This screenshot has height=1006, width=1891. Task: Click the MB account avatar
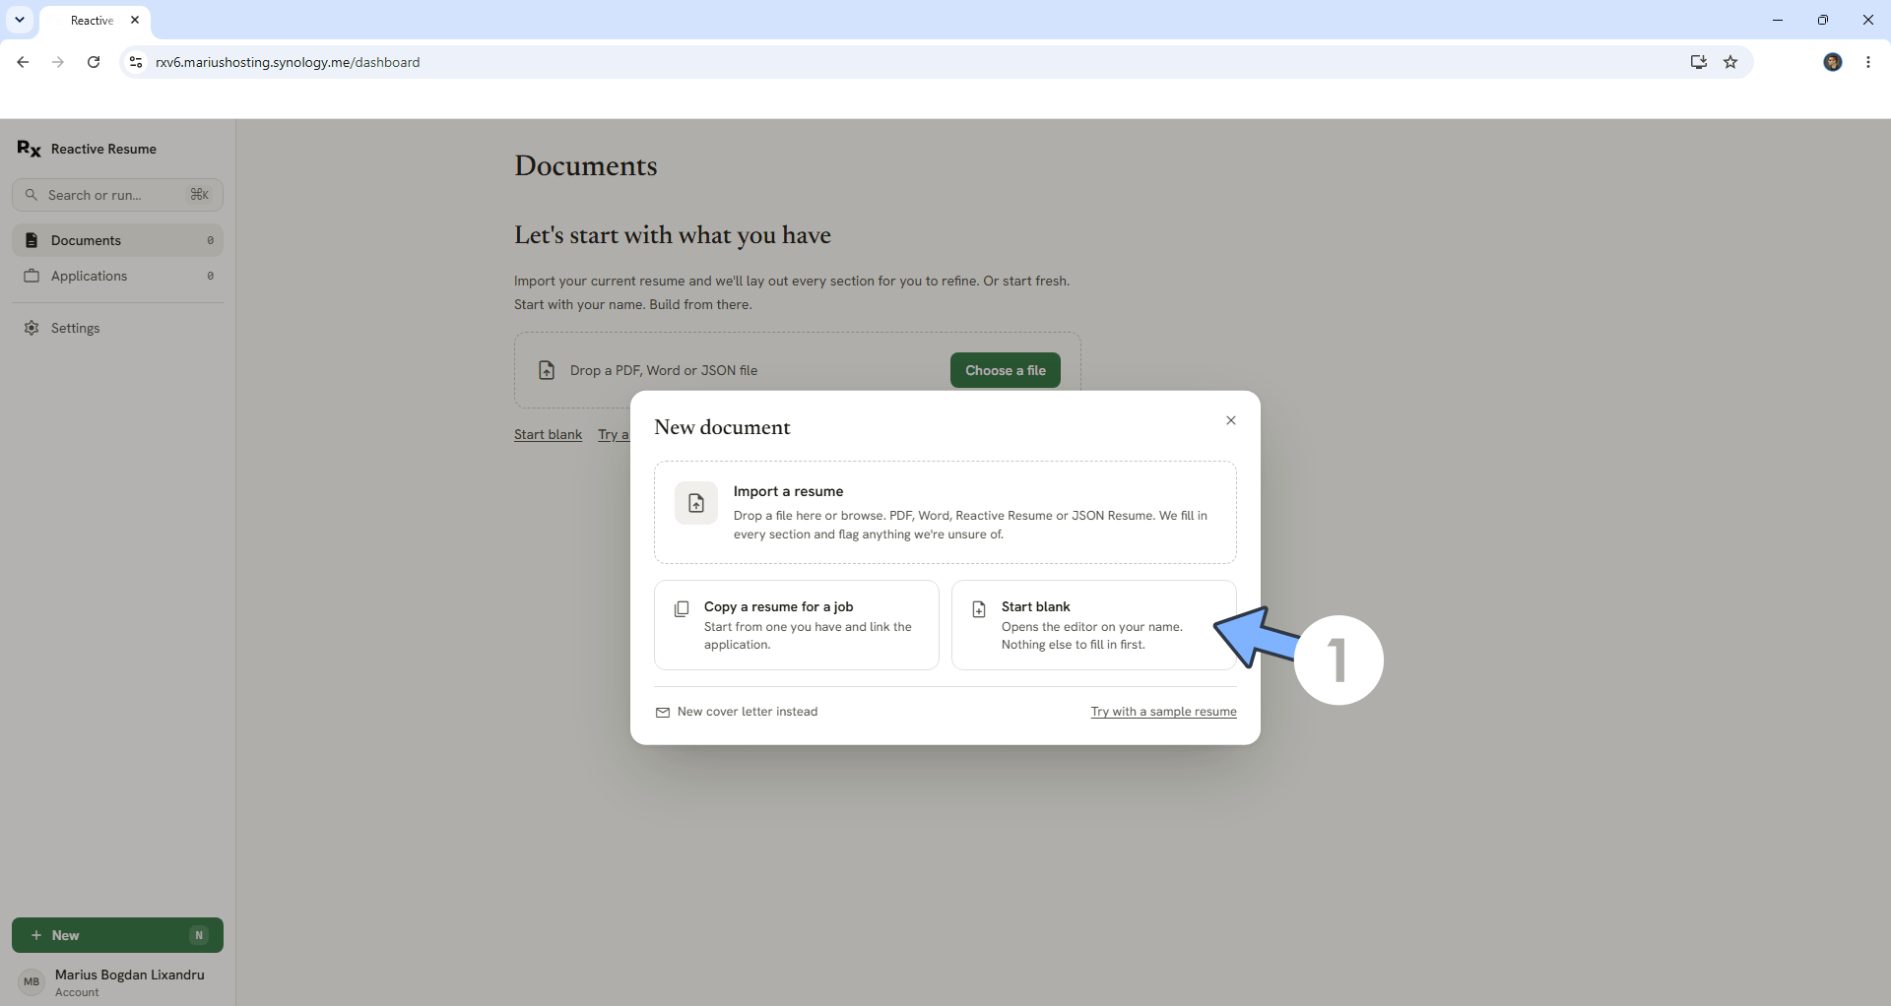(32, 981)
